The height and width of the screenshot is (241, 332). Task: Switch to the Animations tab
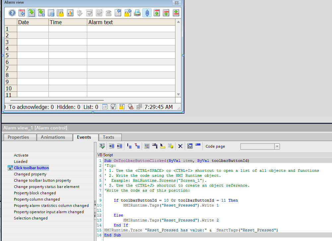click(x=53, y=137)
